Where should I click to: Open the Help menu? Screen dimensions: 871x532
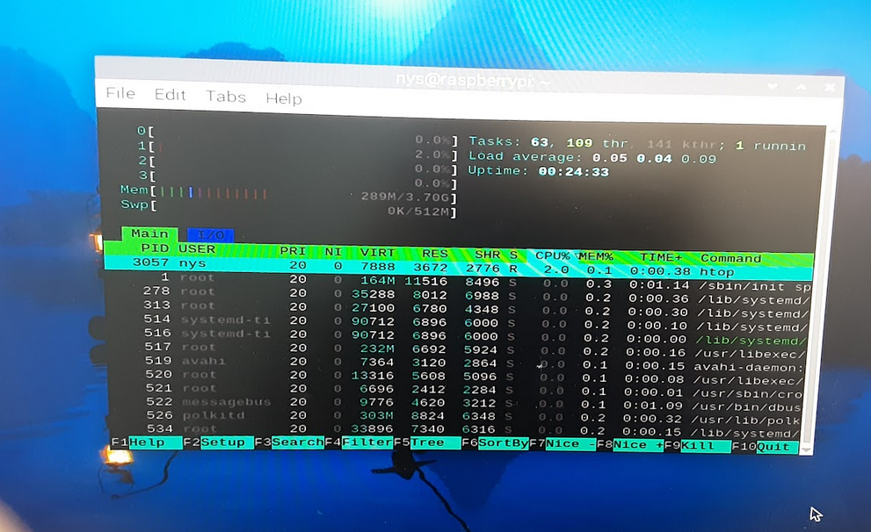[x=283, y=98]
